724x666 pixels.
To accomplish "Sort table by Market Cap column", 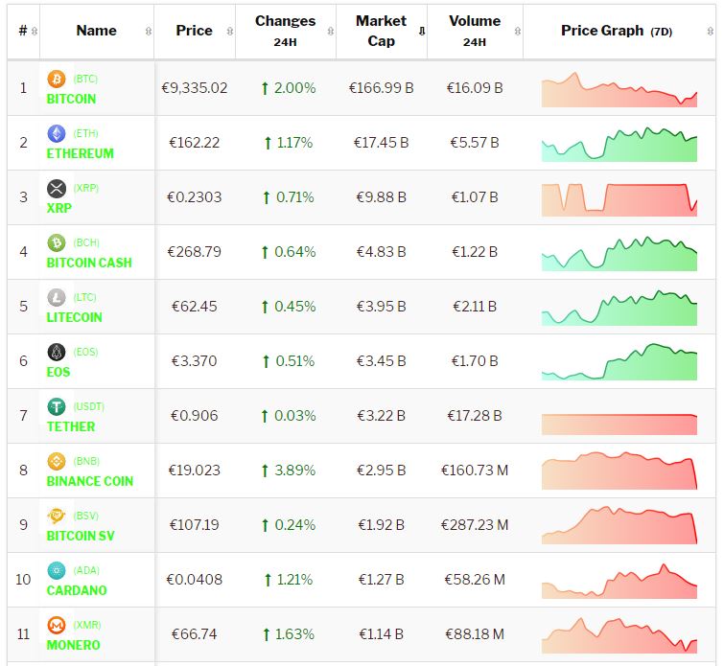I will tap(381, 31).
